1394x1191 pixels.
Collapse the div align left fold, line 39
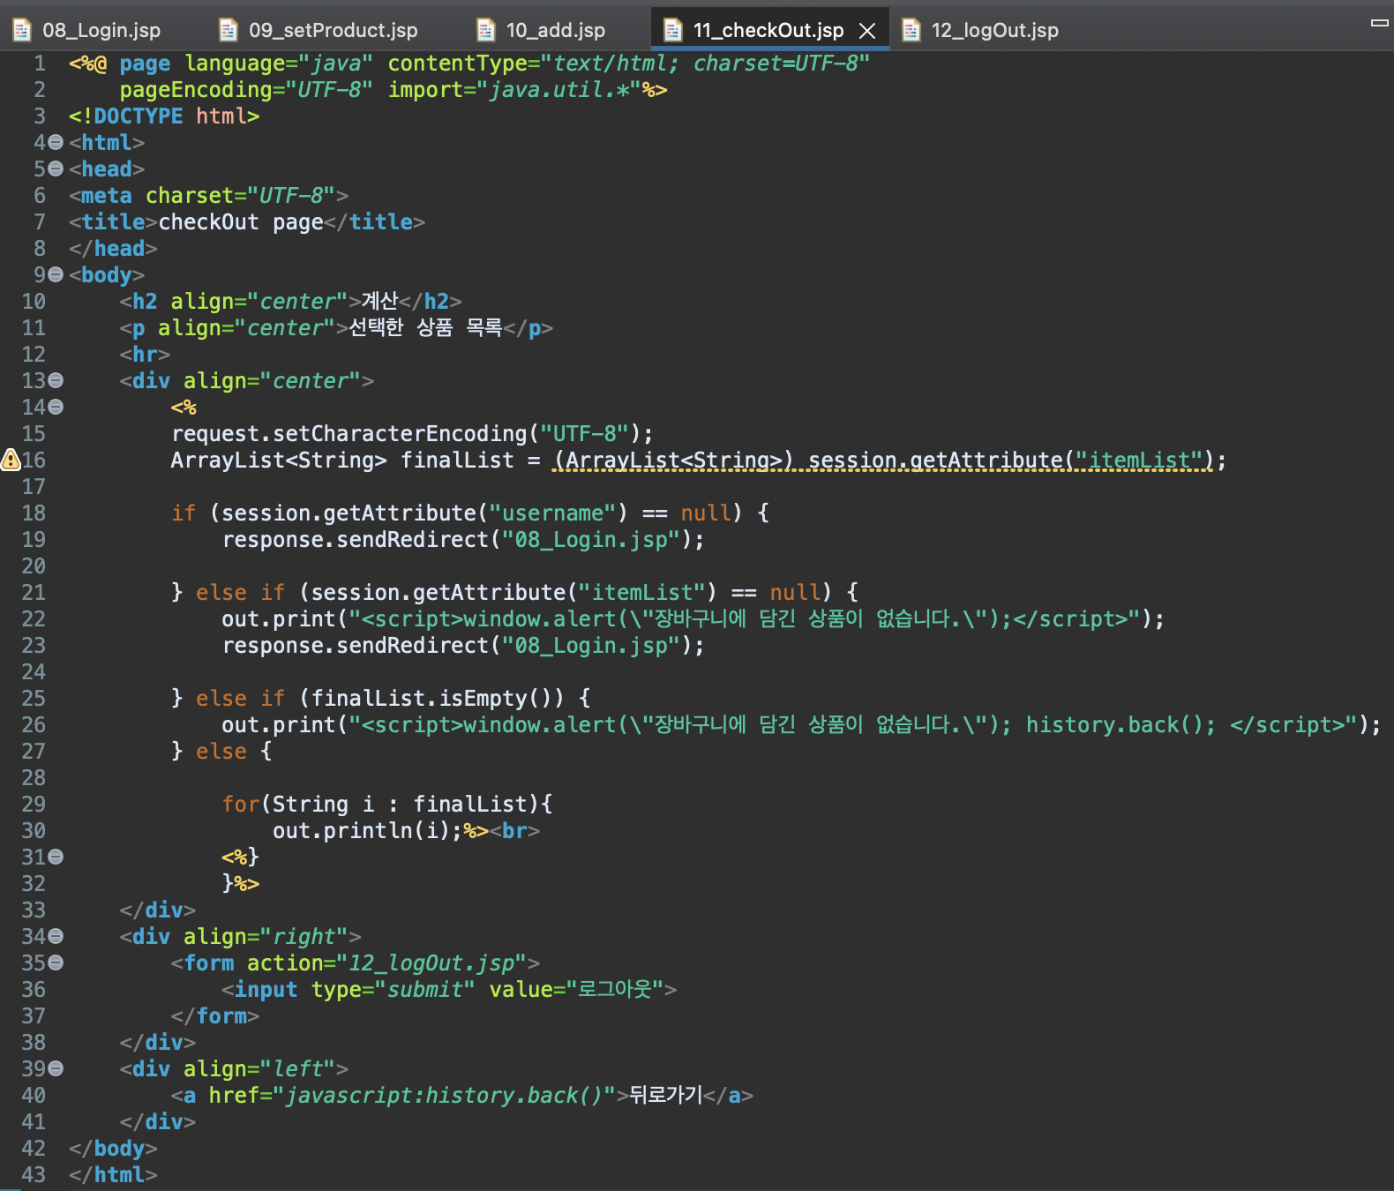pyautogui.click(x=56, y=1068)
